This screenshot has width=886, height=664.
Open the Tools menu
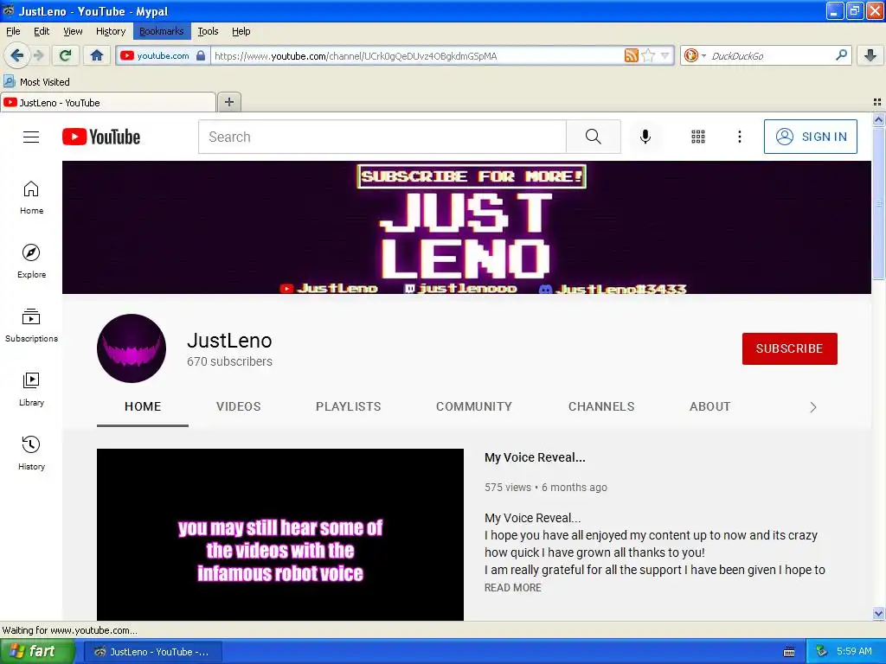pyautogui.click(x=208, y=31)
